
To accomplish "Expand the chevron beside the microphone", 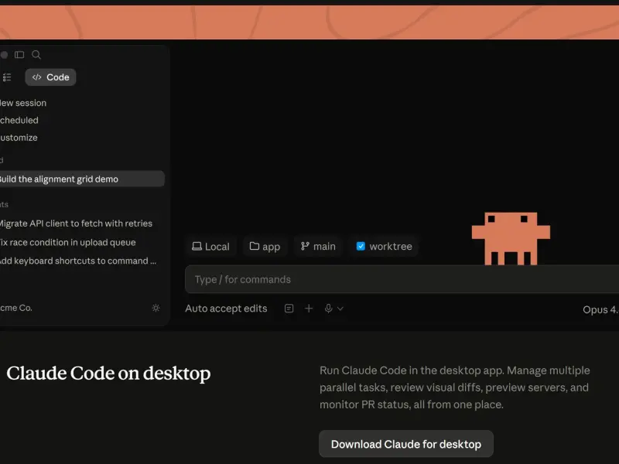I will pyautogui.click(x=340, y=309).
